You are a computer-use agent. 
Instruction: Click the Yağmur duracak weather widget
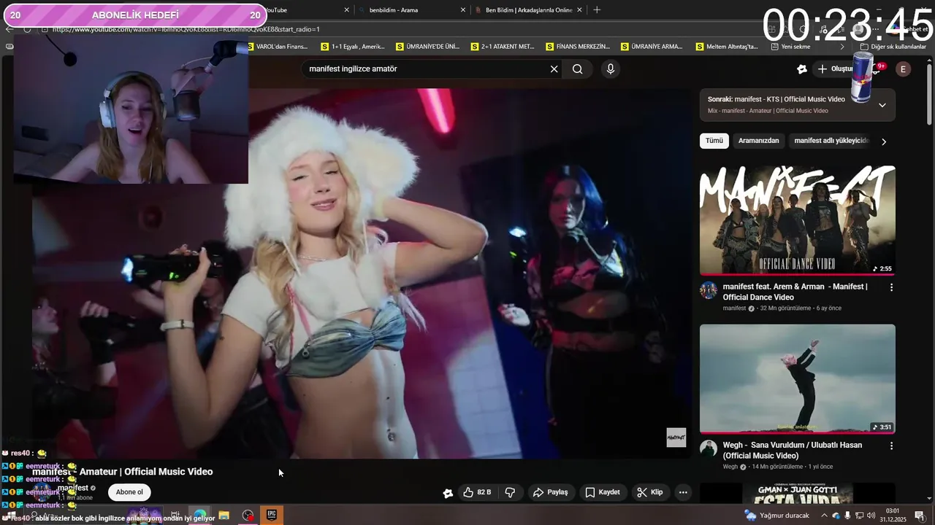point(776,516)
